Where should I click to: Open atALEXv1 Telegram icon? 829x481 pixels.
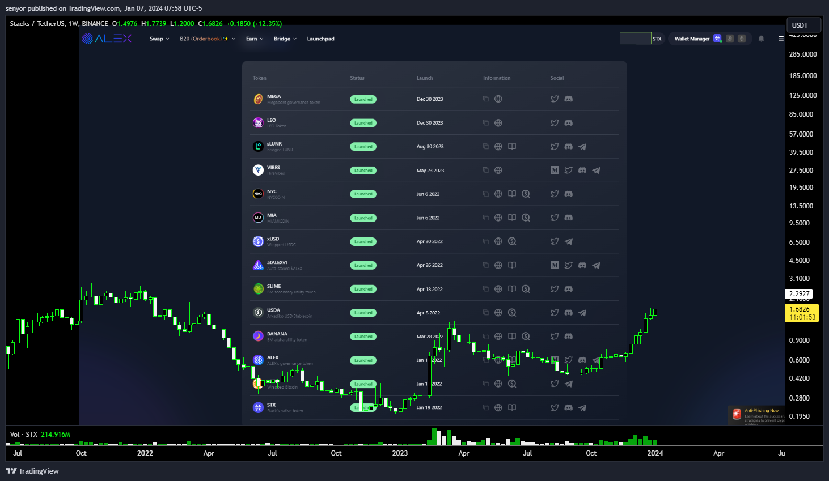tap(596, 265)
